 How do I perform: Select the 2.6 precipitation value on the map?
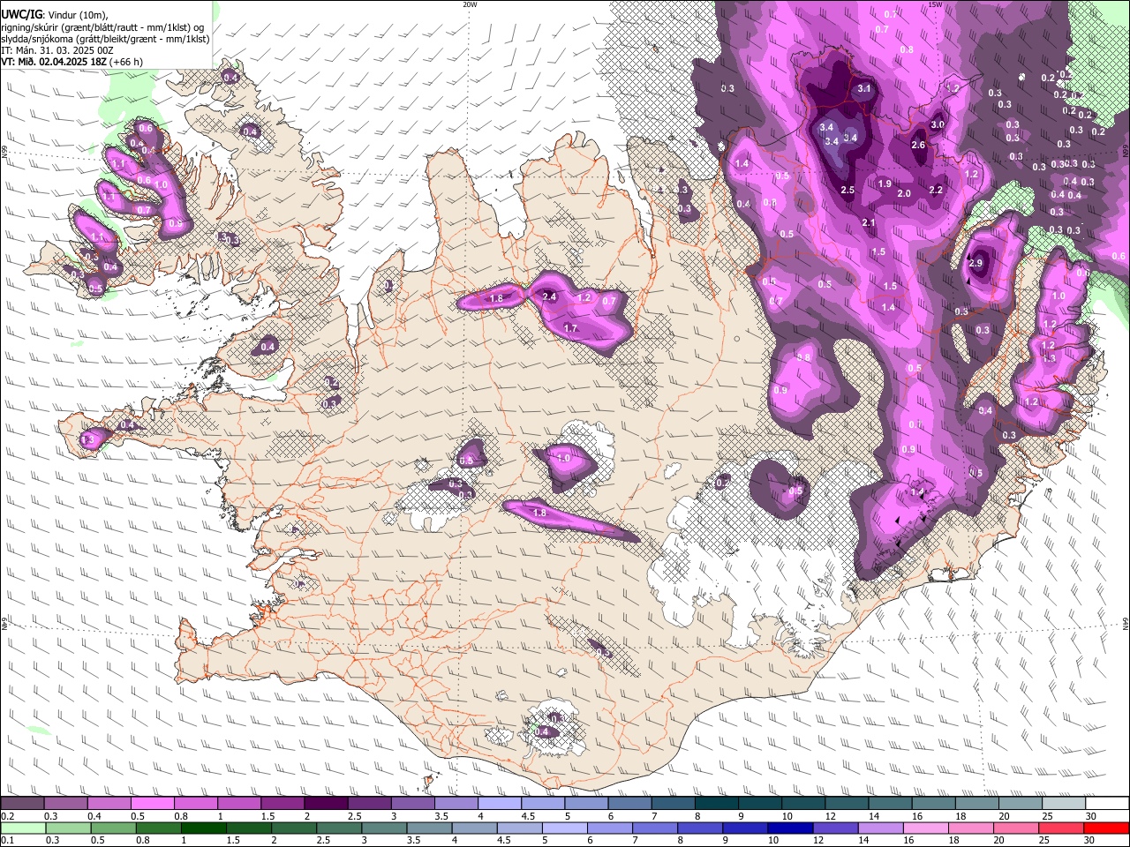tap(918, 145)
